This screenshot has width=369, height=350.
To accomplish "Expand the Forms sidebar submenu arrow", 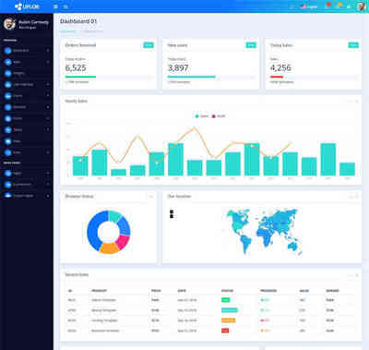I will coord(48,96).
